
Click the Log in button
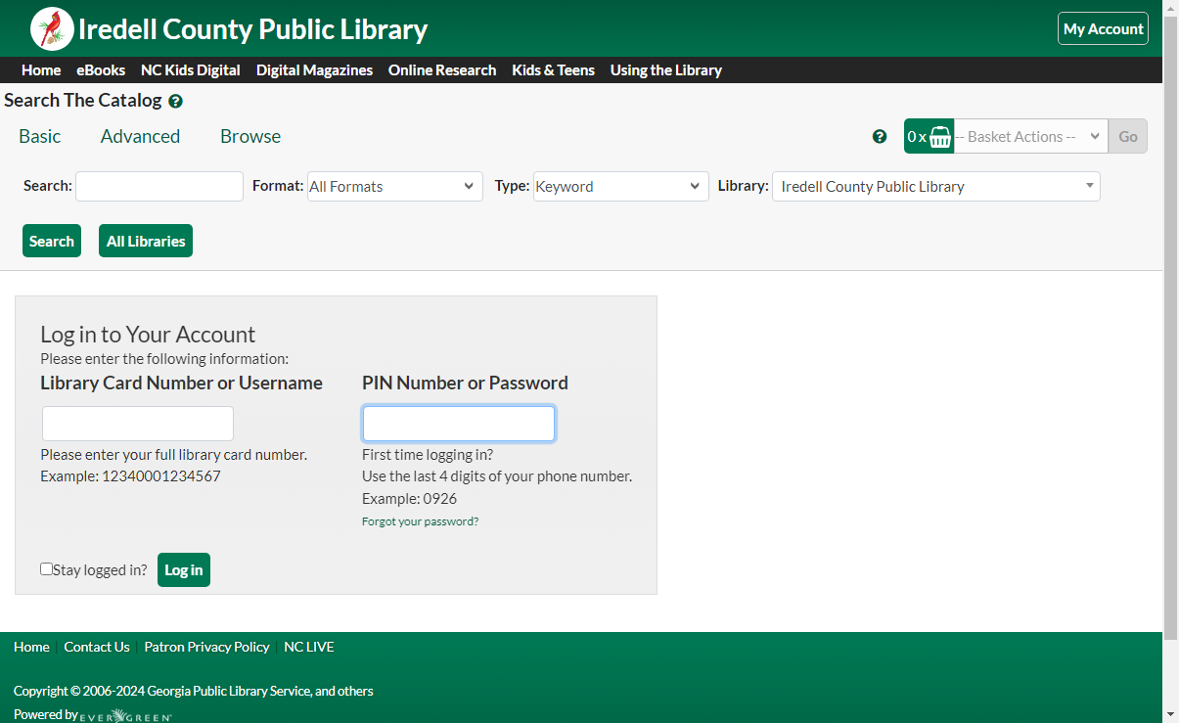[x=184, y=570]
